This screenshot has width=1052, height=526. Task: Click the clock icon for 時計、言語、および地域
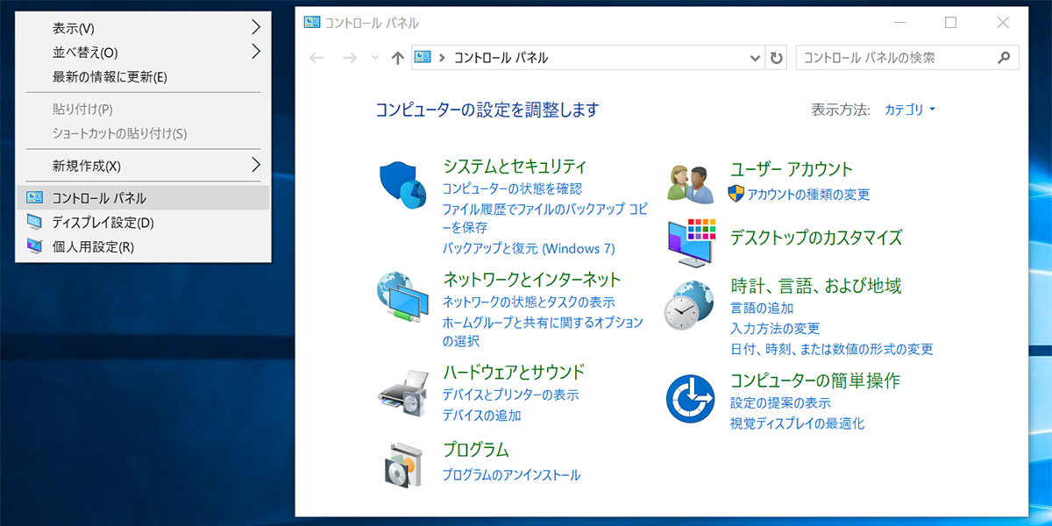click(x=688, y=307)
